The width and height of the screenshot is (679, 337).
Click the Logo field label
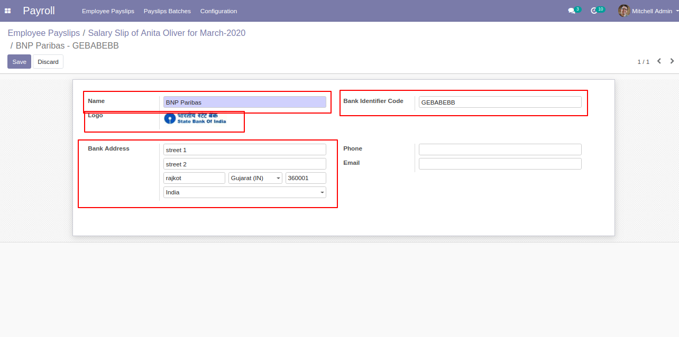tap(95, 115)
